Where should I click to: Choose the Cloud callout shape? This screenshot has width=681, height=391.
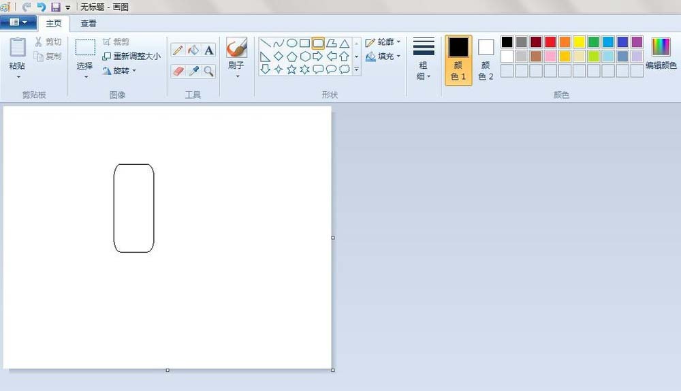(345, 69)
